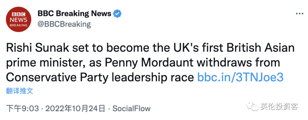308x120 pixels.
Task: Open the @BBCBreaking handle
Action: click(64, 24)
